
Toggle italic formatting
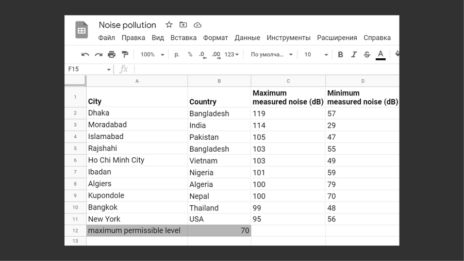click(x=354, y=54)
